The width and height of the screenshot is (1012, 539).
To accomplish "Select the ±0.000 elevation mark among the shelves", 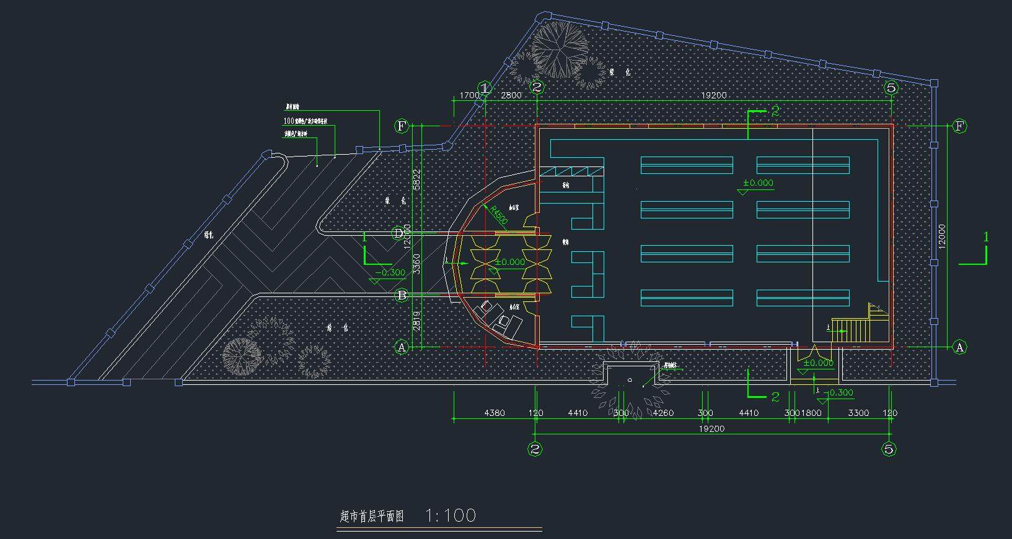I will point(758,183).
